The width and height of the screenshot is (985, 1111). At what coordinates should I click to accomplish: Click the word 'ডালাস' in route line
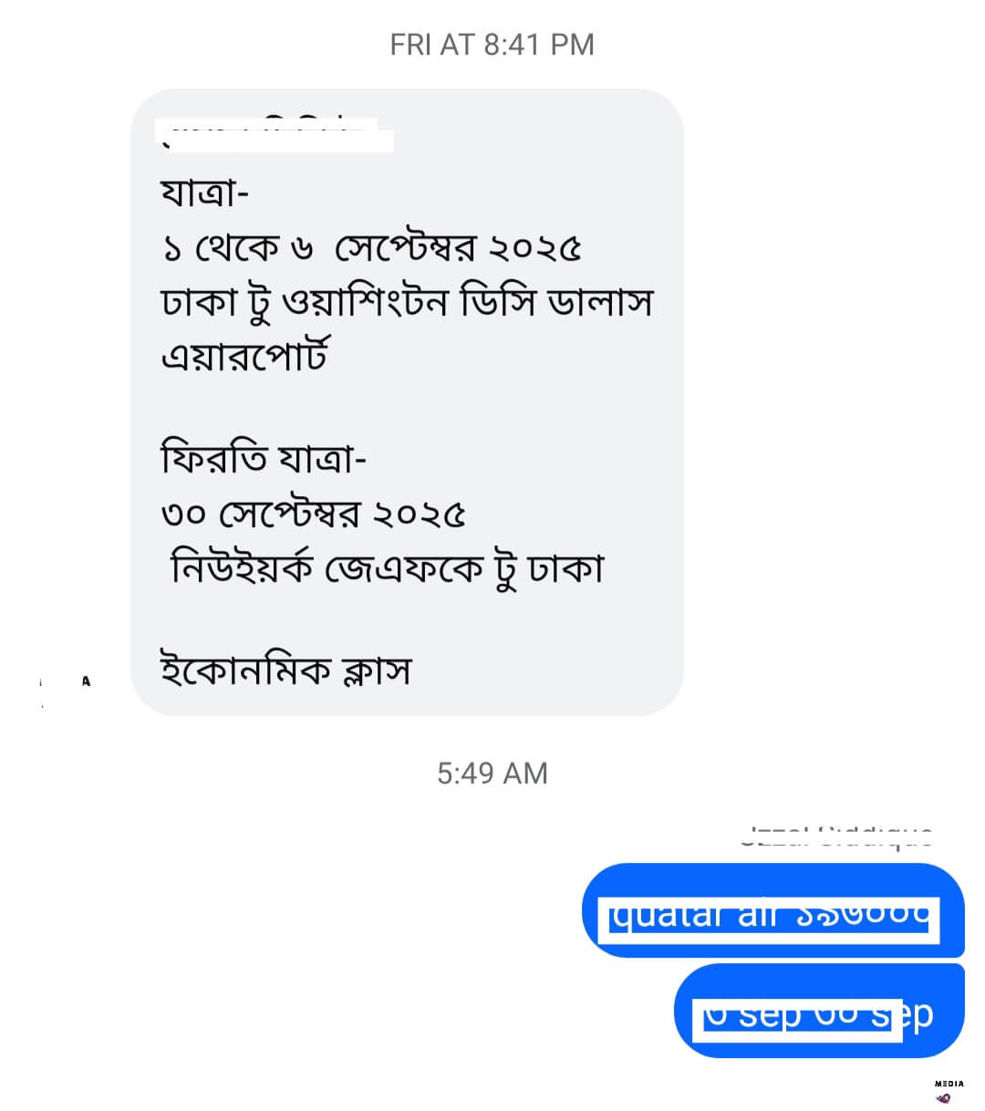tap(600, 301)
